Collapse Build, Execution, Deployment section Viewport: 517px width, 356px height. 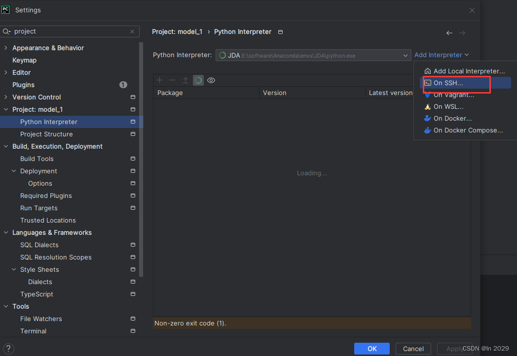tap(5, 146)
